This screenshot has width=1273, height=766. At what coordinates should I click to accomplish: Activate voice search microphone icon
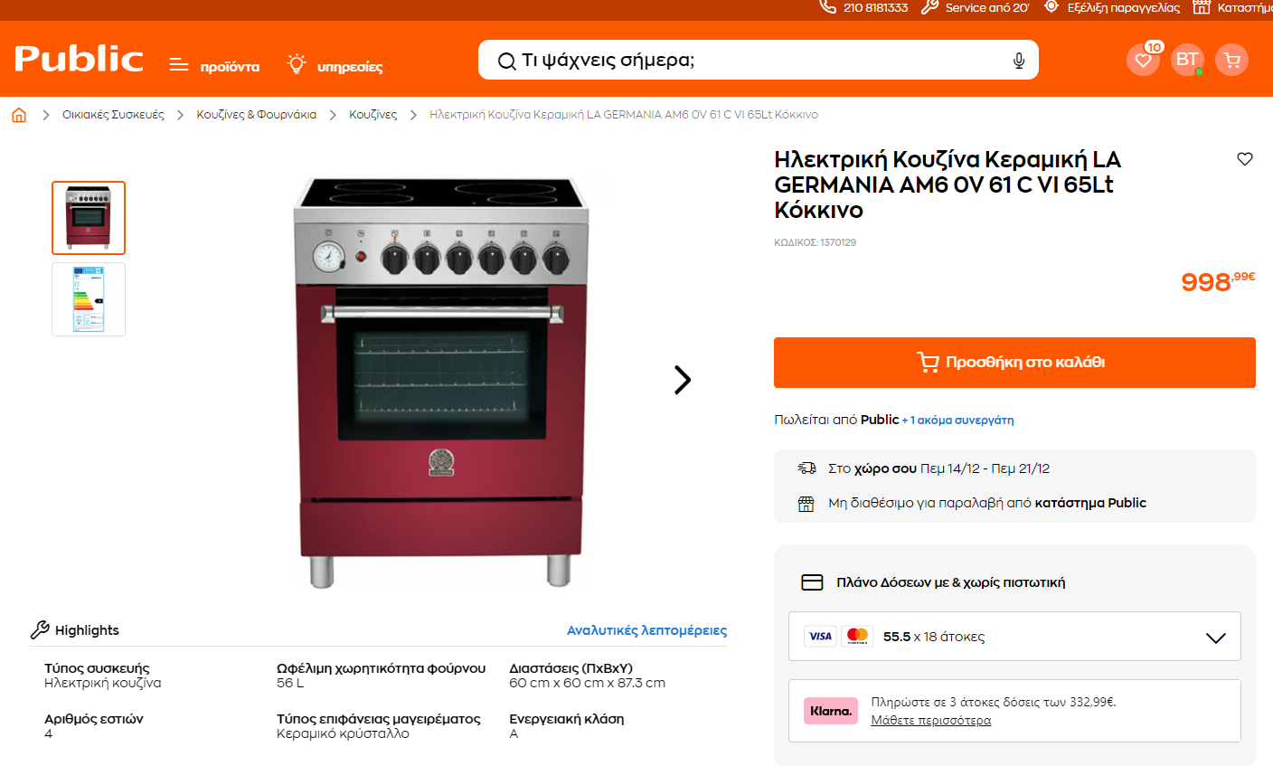point(1019,61)
